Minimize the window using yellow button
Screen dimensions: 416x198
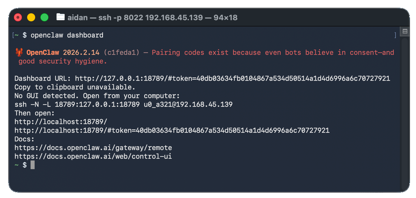tap(31, 17)
